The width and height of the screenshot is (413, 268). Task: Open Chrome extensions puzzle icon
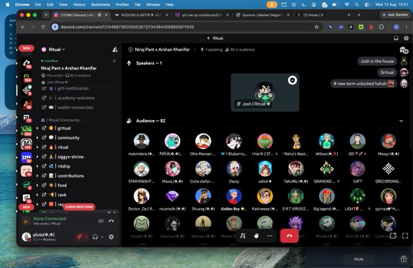tap(381, 27)
